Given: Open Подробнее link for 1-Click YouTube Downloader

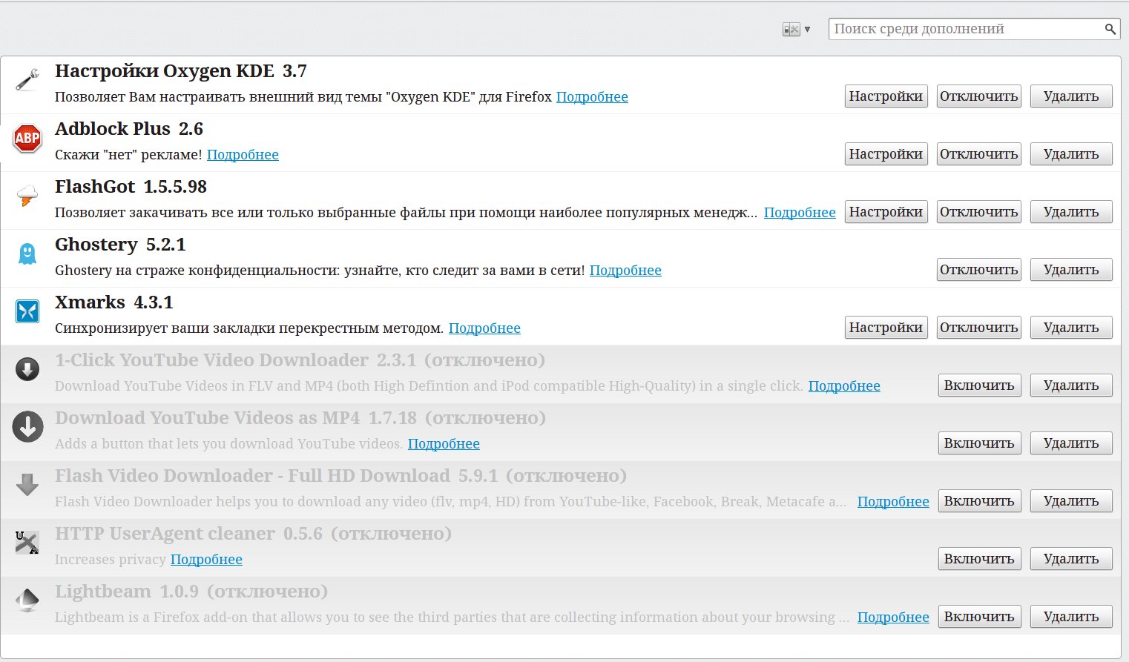Looking at the screenshot, I should pyautogui.click(x=844, y=386).
